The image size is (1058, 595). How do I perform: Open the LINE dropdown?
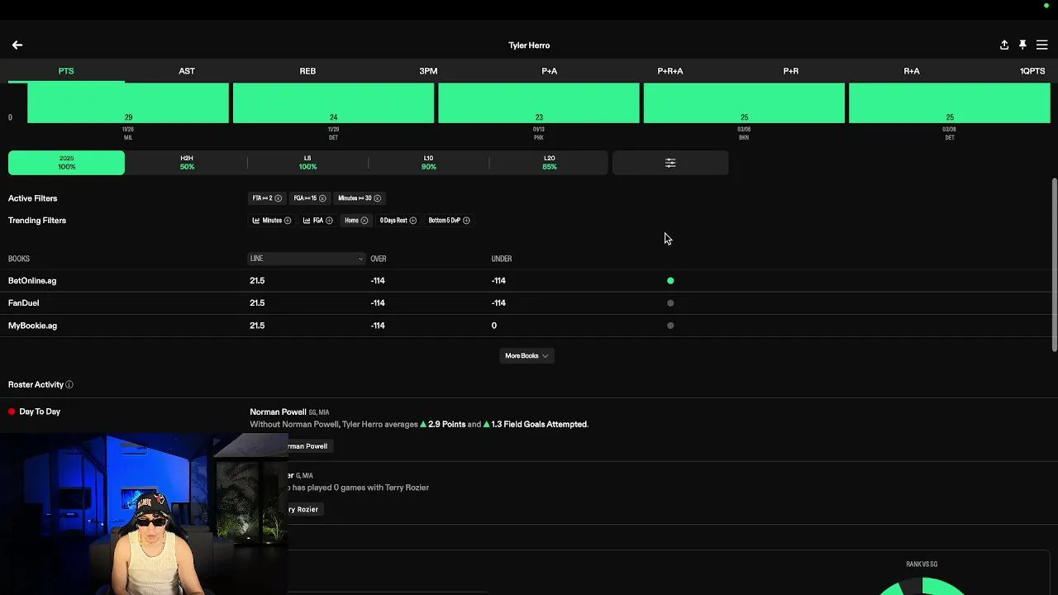tap(307, 259)
